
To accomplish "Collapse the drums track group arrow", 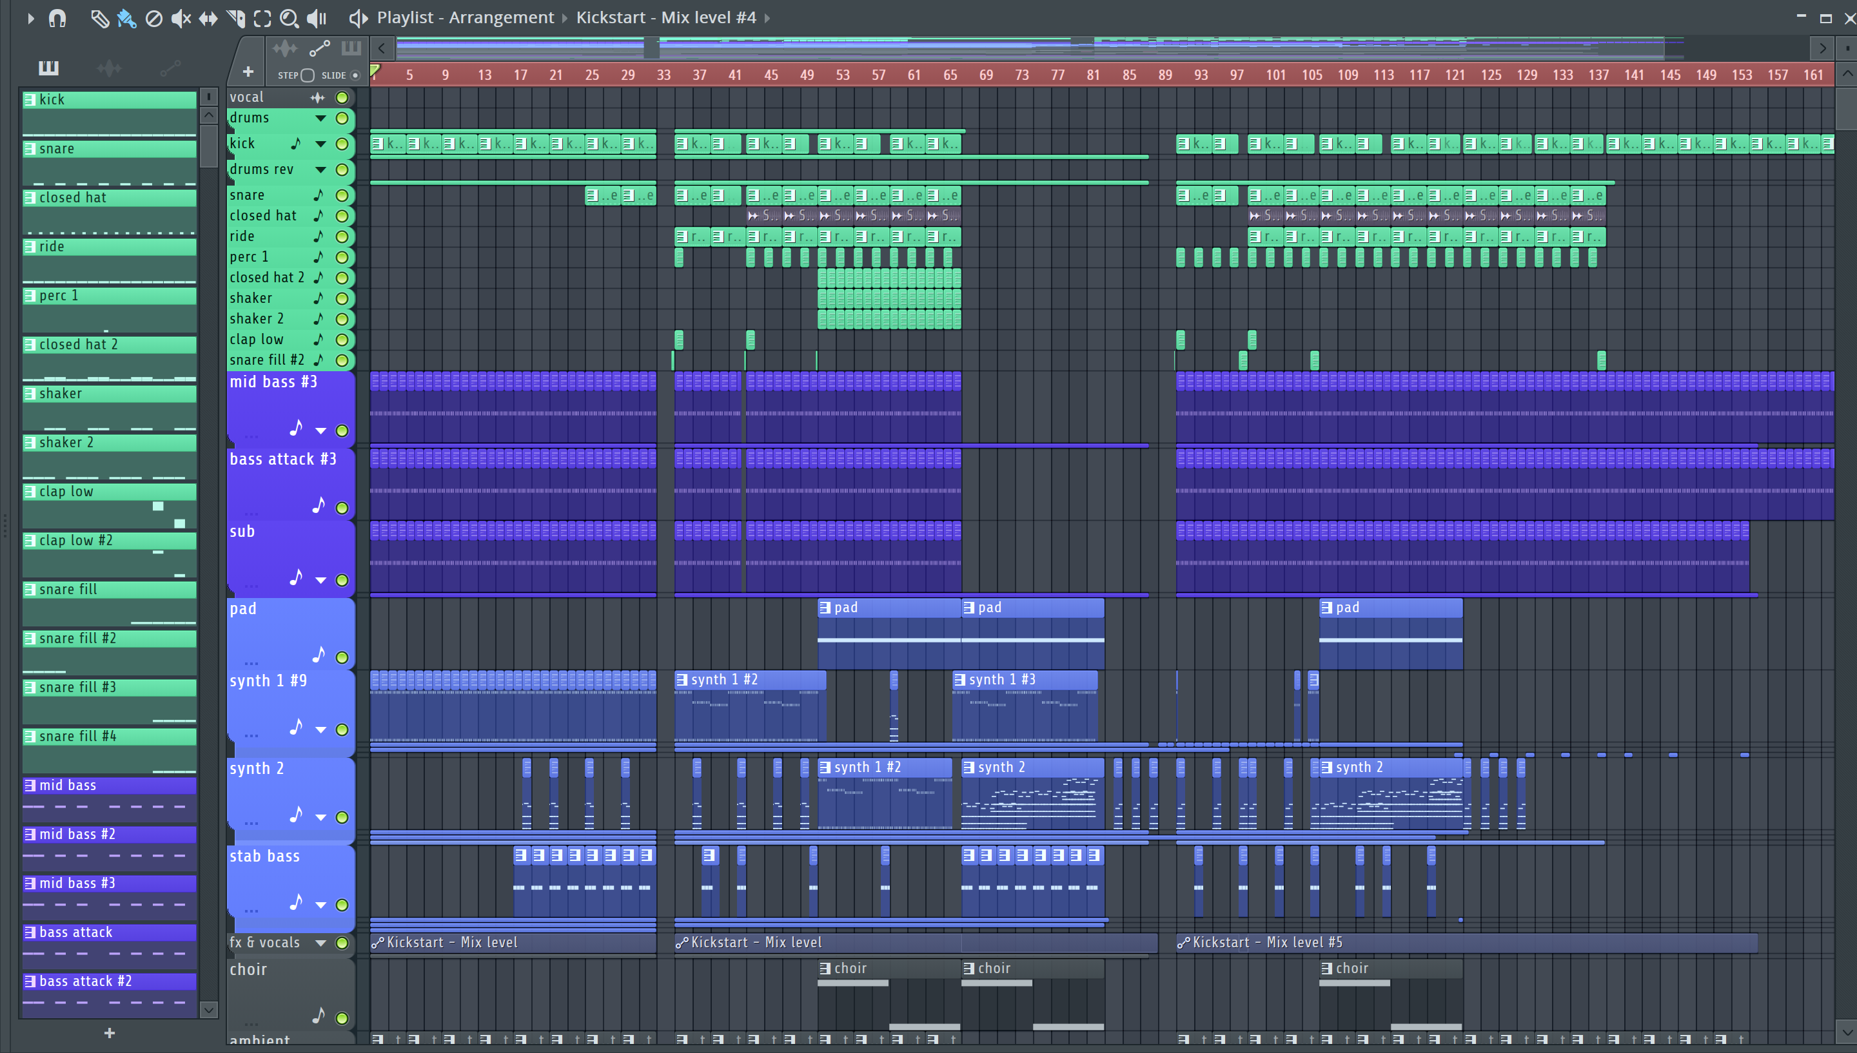I will pos(320,118).
